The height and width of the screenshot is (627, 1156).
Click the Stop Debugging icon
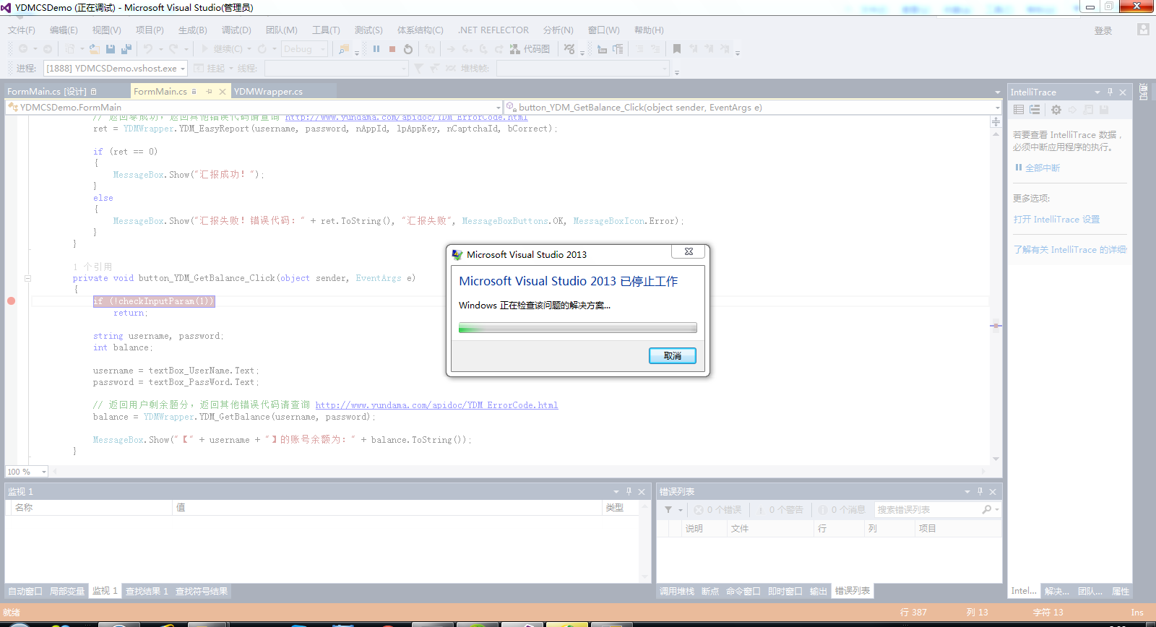coord(392,49)
